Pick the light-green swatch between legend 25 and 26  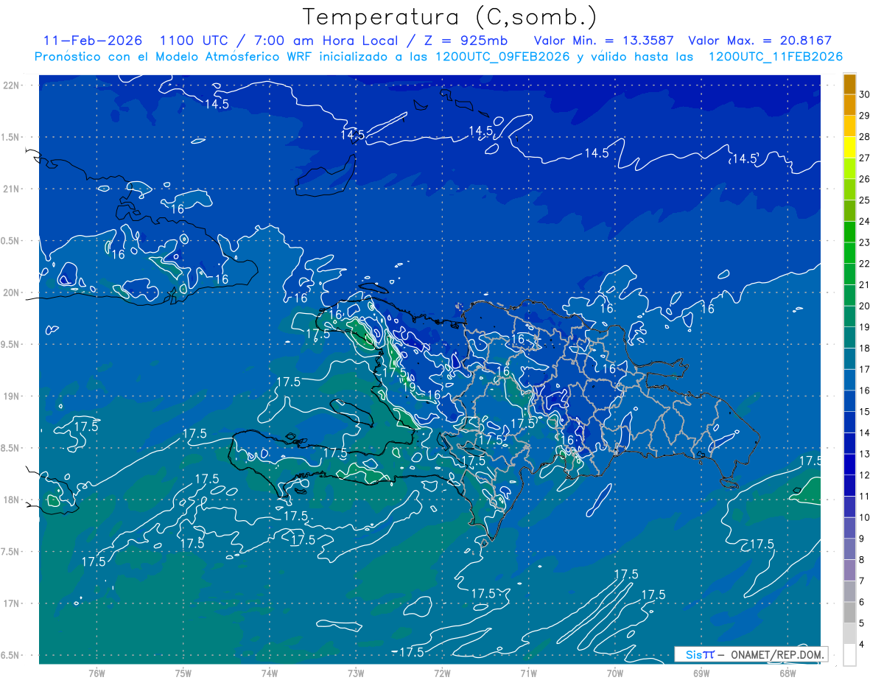tap(849, 189)
